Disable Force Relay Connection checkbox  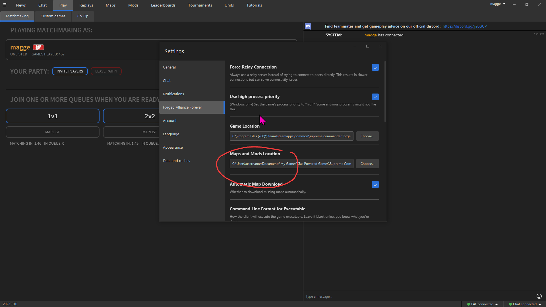click(x=375, y=67)
